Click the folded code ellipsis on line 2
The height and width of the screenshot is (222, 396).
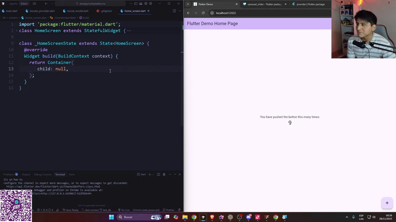coord(129,31)
